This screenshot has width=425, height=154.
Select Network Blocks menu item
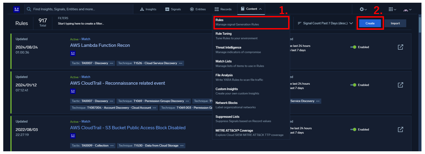pos(251,105)
